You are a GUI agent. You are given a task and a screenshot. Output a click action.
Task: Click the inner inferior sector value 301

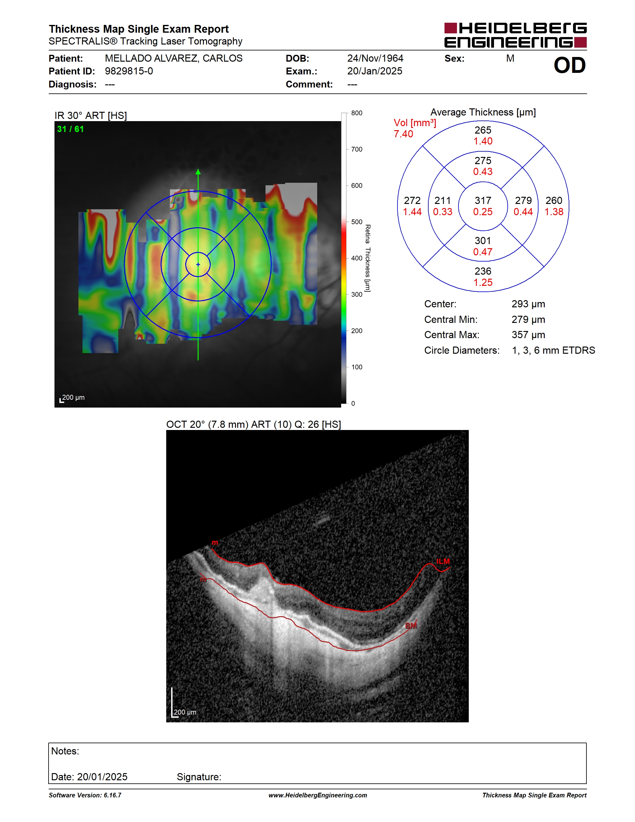click(x=483, y=240)
